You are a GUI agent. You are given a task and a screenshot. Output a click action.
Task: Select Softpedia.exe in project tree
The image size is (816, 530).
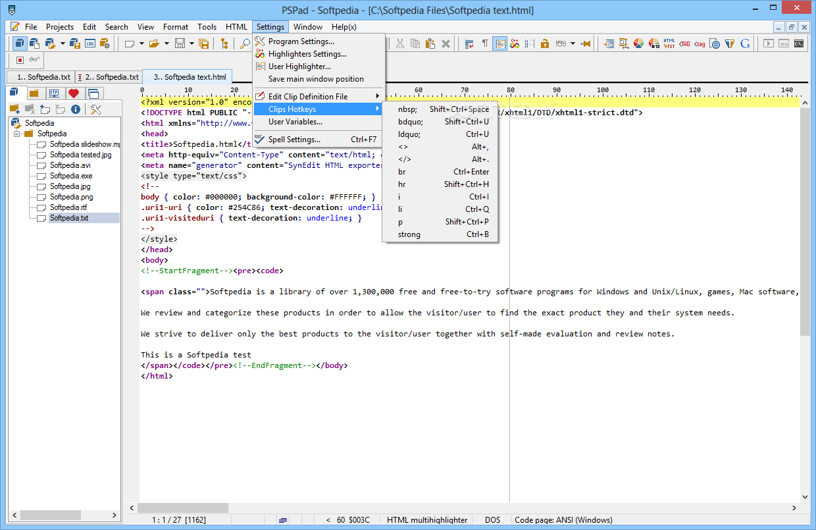[71, 176]
